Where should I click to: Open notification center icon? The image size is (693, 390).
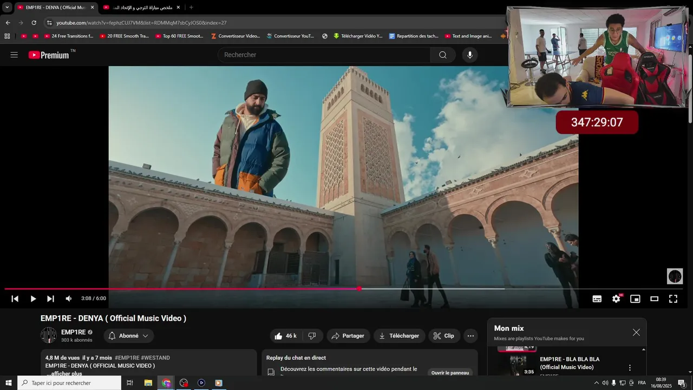pos(682,383)
